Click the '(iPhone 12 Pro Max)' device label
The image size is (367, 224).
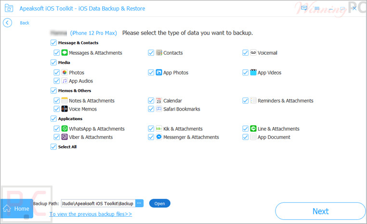pos(93,33)
